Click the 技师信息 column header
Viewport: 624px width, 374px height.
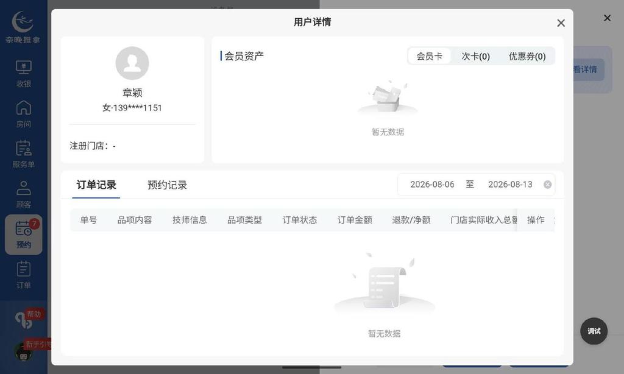pyautogui.click(x=190, y=220)
